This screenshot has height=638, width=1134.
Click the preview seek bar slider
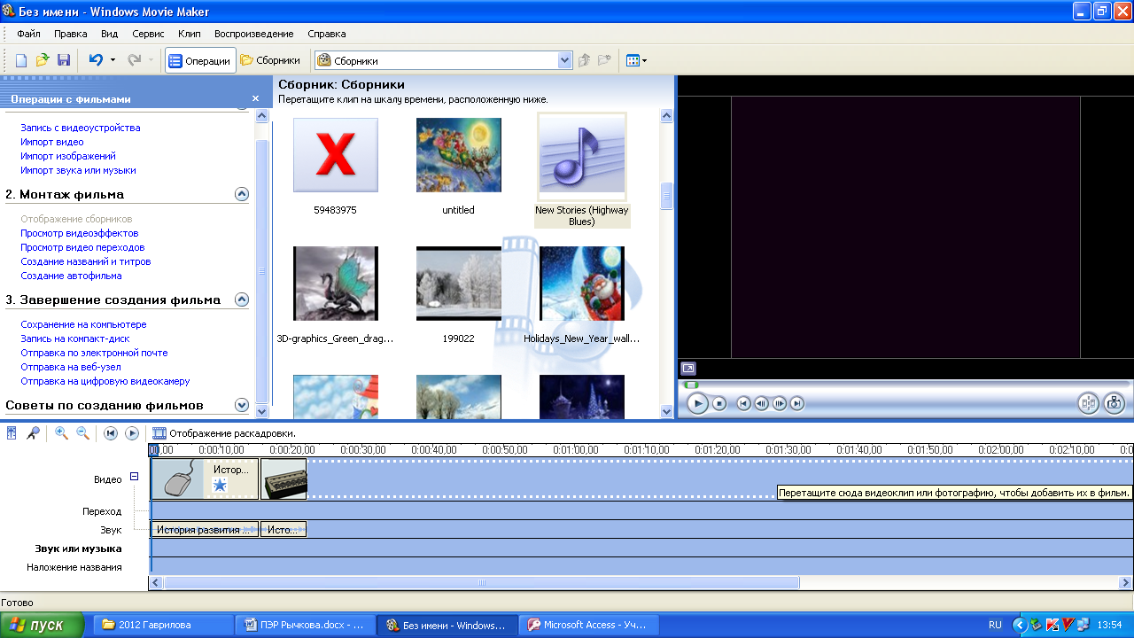click(691, 385)
